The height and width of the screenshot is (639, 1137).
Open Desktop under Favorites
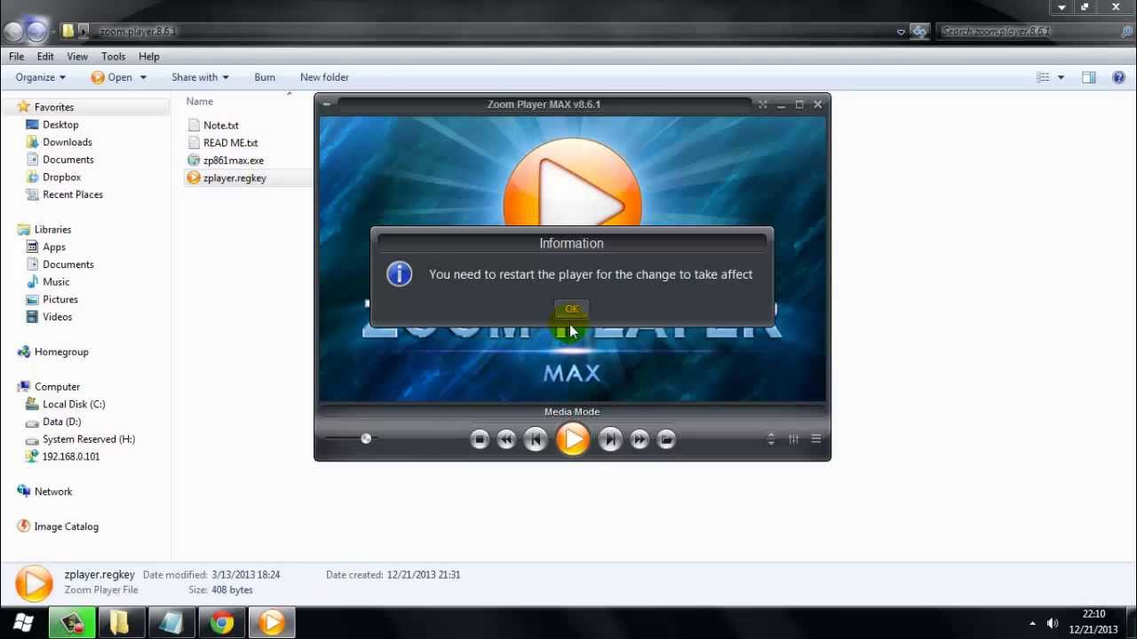coord(60,125)
